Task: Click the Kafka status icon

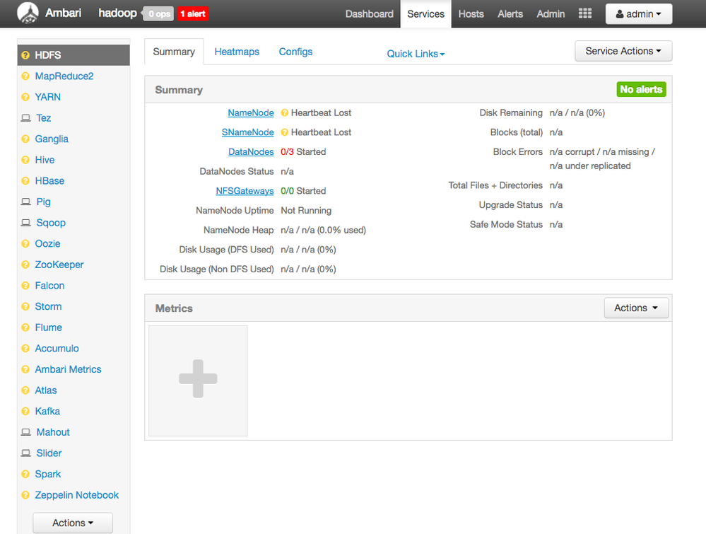Action: [25, 412]
